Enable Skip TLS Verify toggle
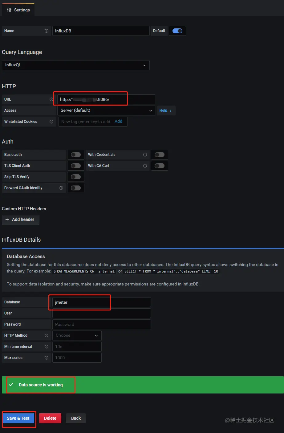The width and height of the screenshot is (284, 433). 76,177
